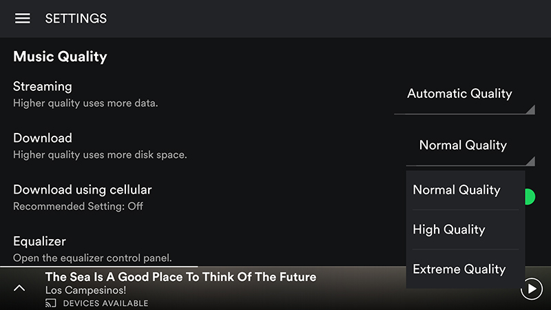The width and height of the screenshot is (551, 310).
Task: Click the DEVICES AVAILABLE label
Action: tap(105, 303)
